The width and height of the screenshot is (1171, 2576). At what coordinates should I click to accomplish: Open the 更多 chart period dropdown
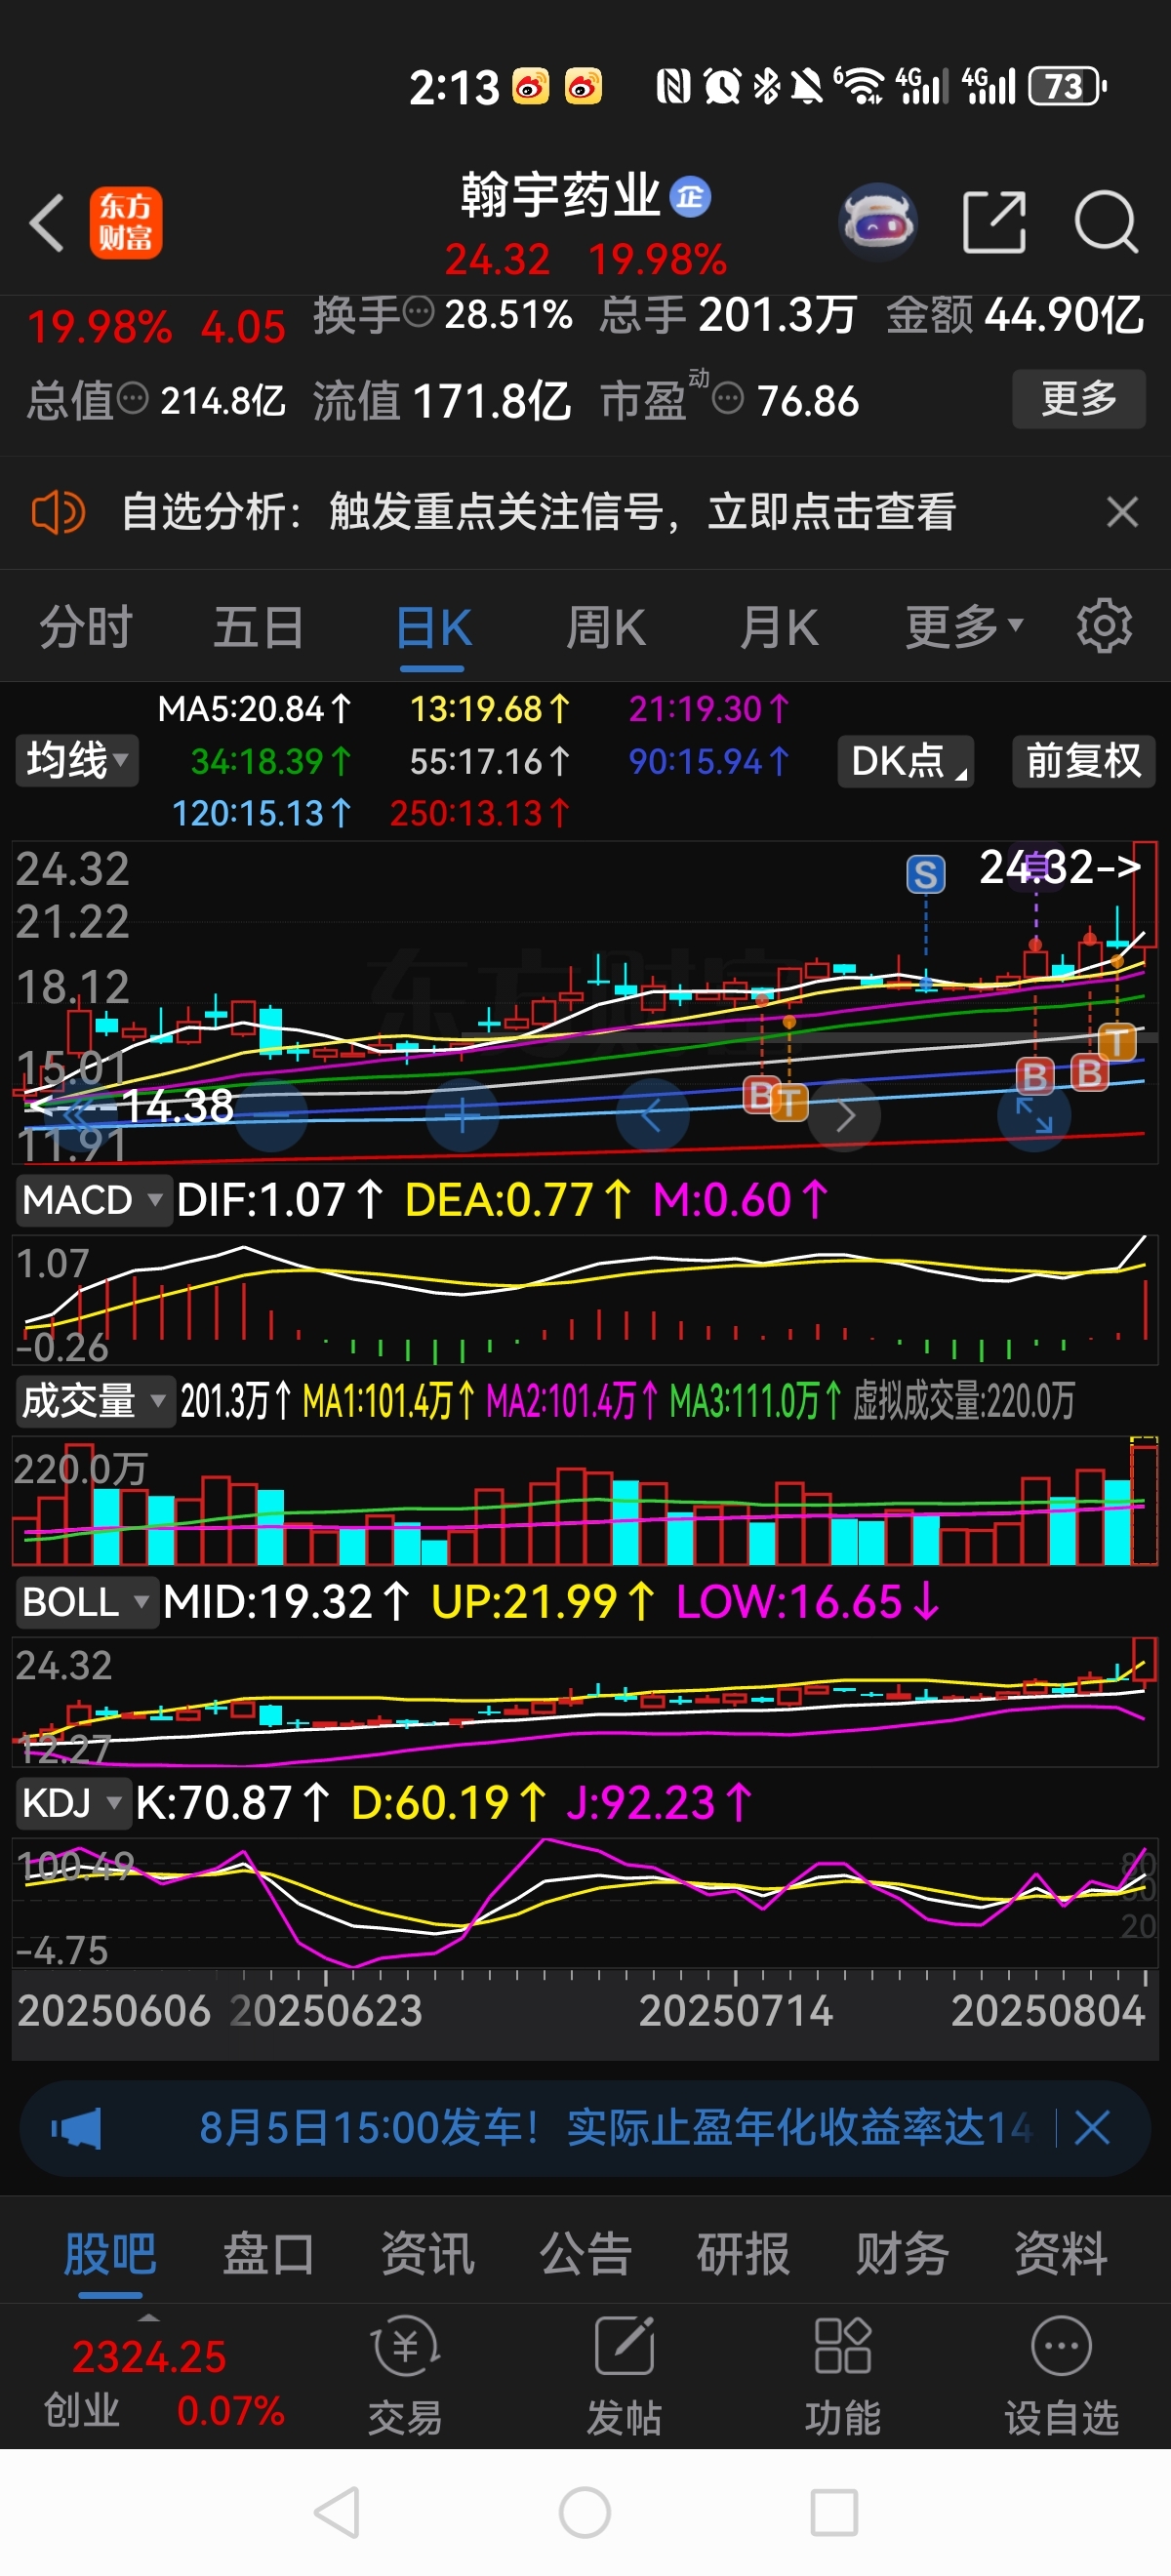964,628
